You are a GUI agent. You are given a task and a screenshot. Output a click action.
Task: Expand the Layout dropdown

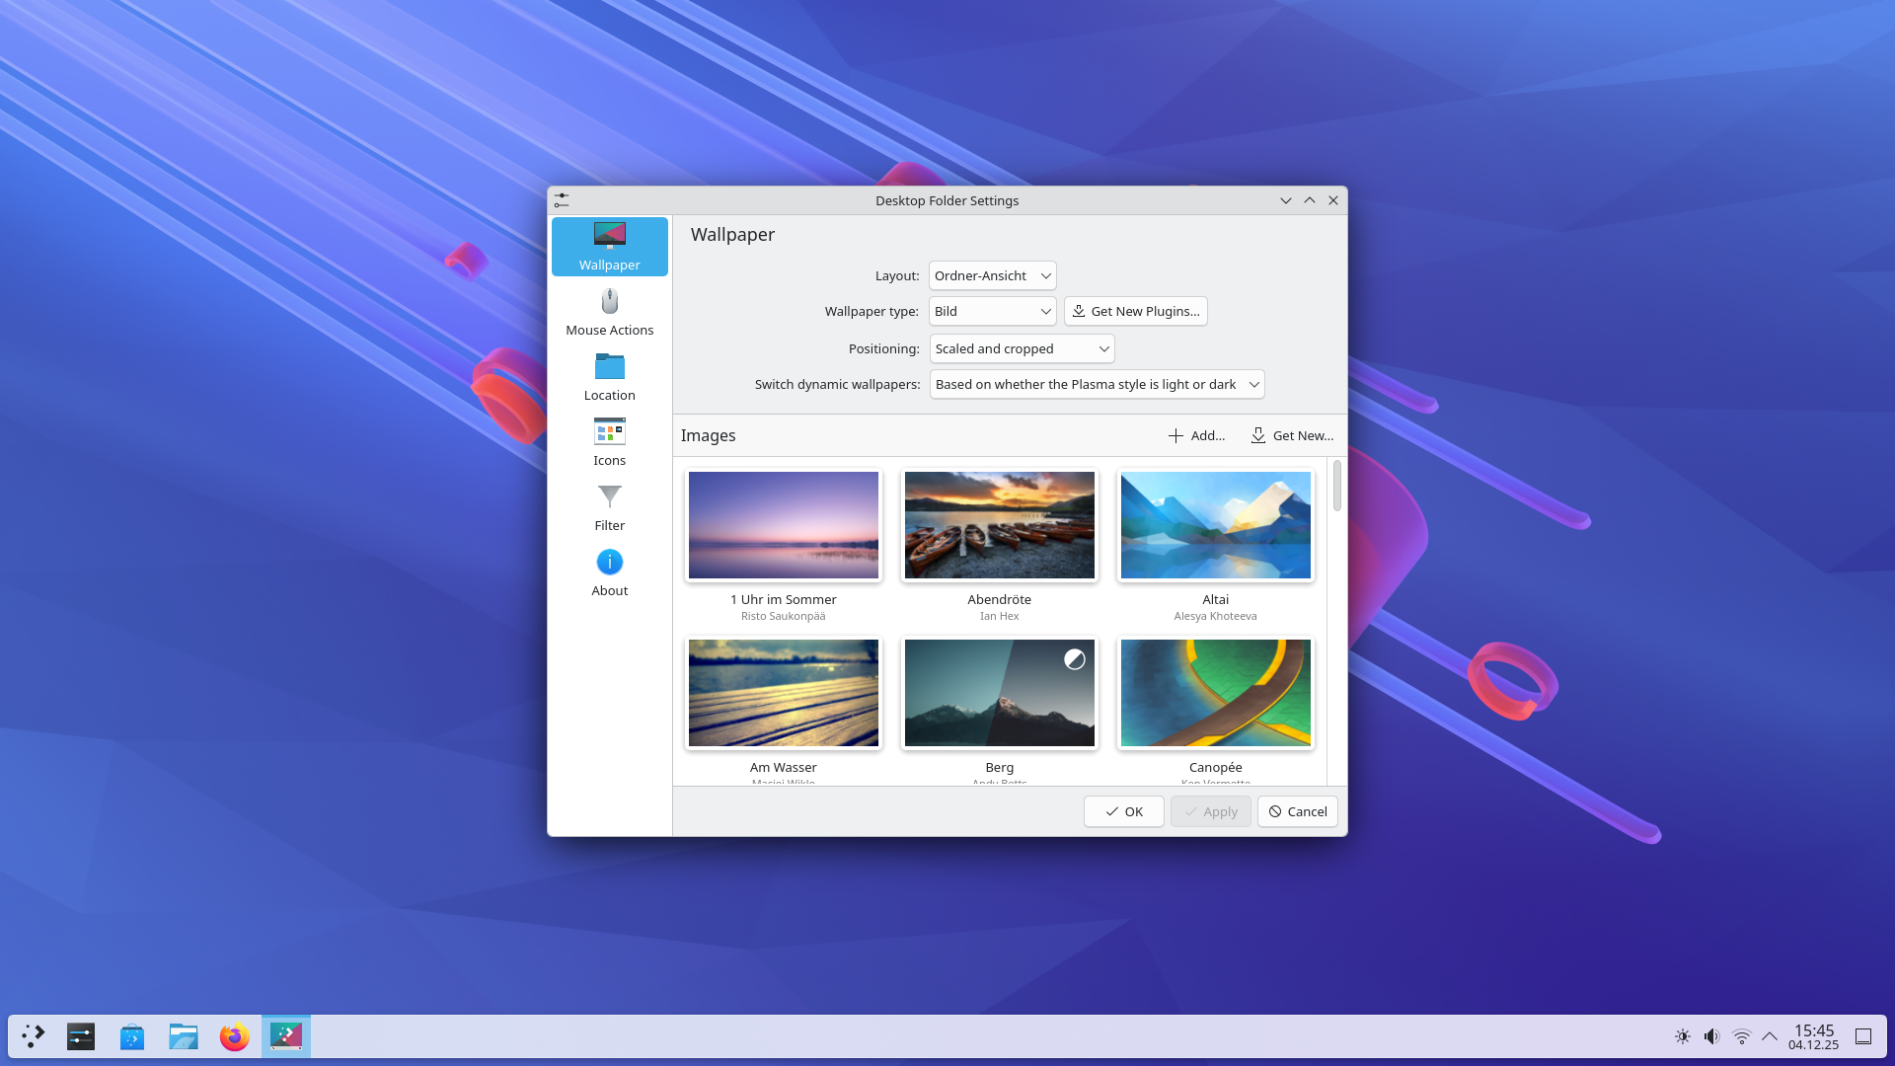pyautogui.click(x=992, y=275)
